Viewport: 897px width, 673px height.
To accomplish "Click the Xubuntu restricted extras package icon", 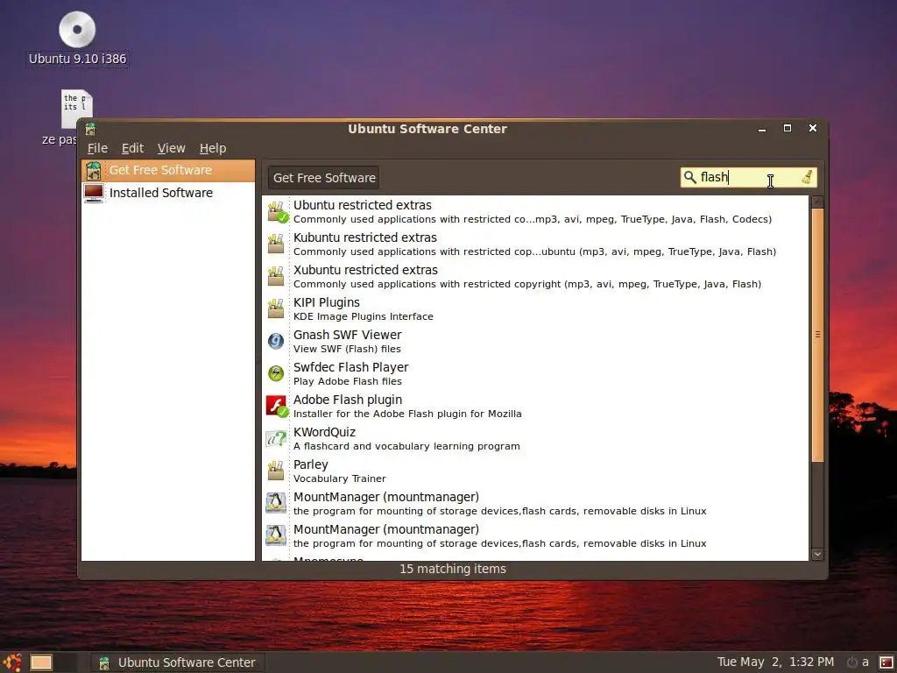I will point(276,276).
